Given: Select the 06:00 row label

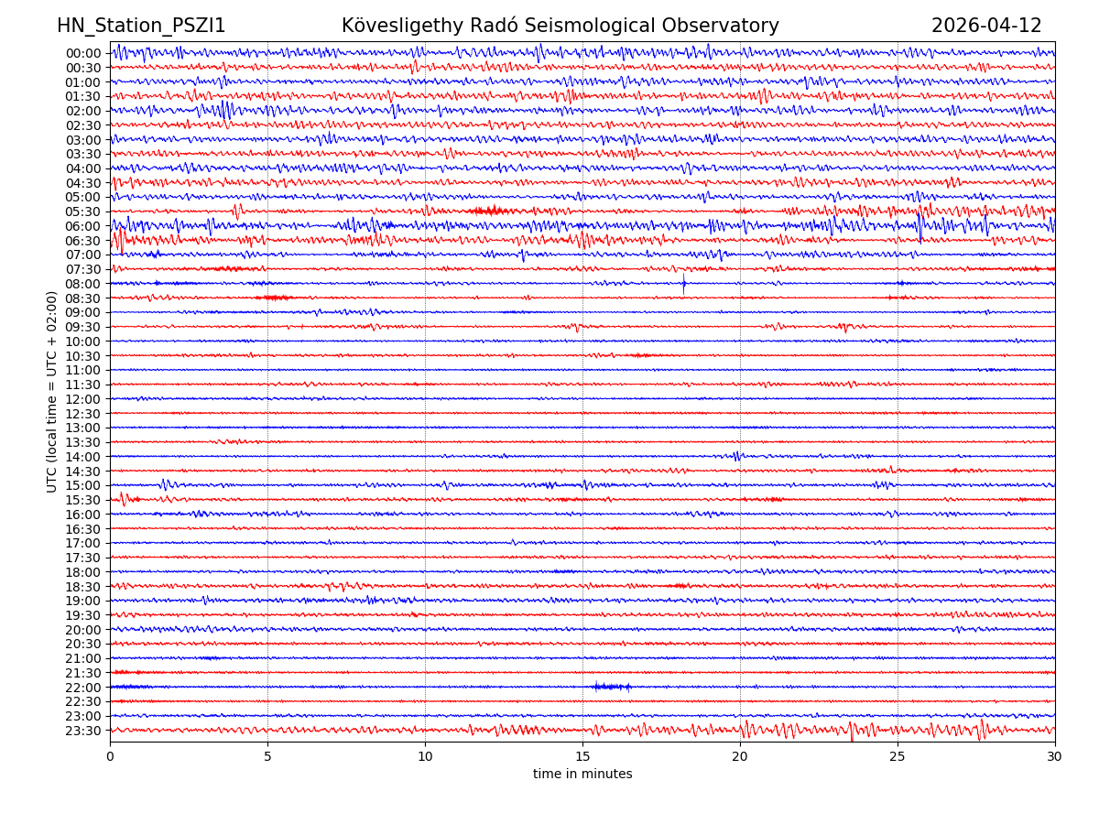Looking at the screenshot, I should (x=83, y=226).
